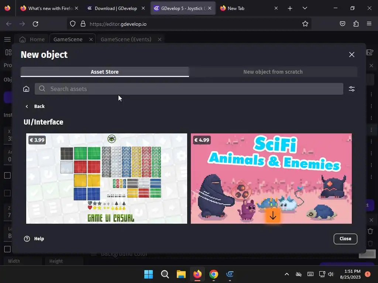Open a new browser tab
This screenshot has height=283, width=378.
pyautogui.click(x=290, y=8)
